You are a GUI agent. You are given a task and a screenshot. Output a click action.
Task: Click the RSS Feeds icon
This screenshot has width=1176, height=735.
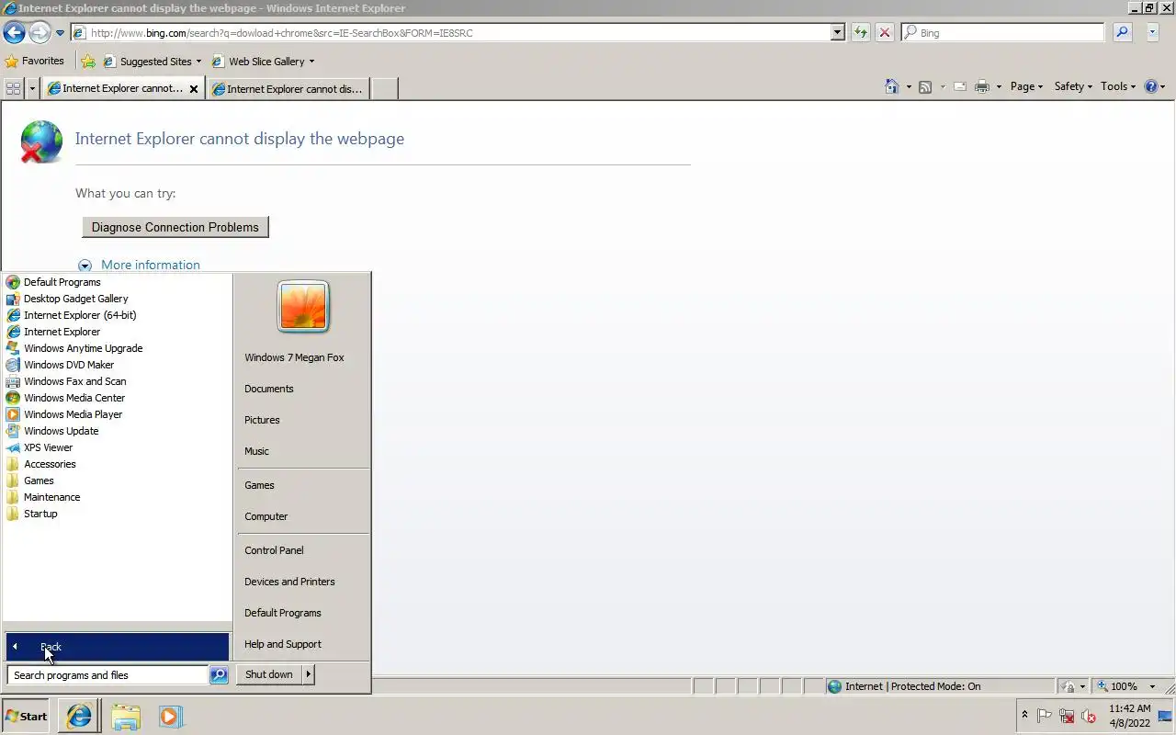(x=925, y=86)
